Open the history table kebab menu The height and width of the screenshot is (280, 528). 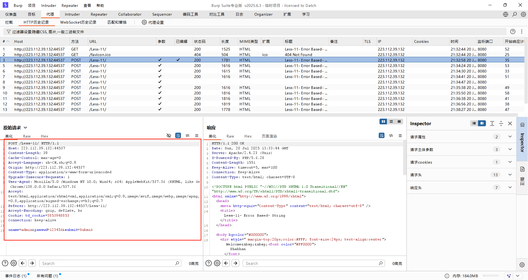click(x=522, y=32)
